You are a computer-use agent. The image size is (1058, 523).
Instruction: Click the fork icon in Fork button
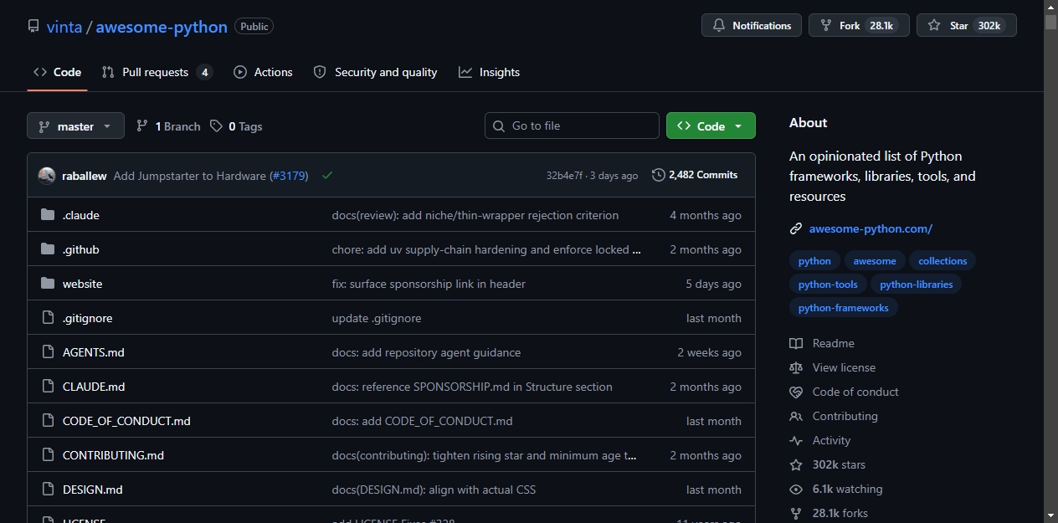(826, 26)
